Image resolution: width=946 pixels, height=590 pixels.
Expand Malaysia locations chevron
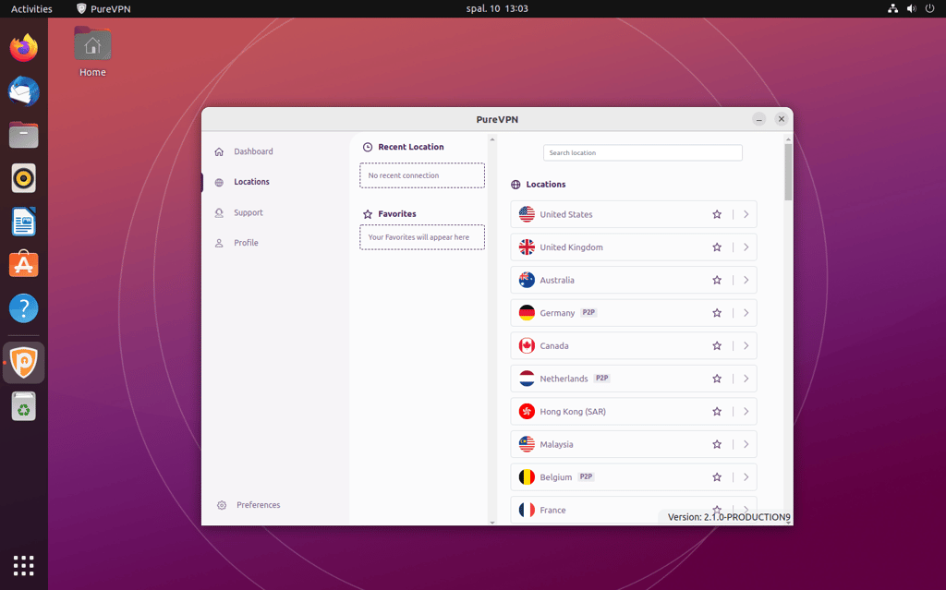746,445
